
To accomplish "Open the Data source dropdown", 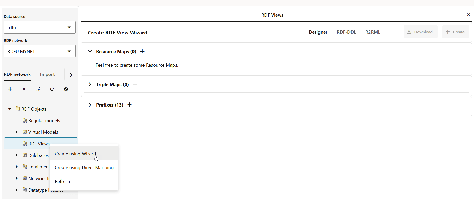I will click(39, 27).
